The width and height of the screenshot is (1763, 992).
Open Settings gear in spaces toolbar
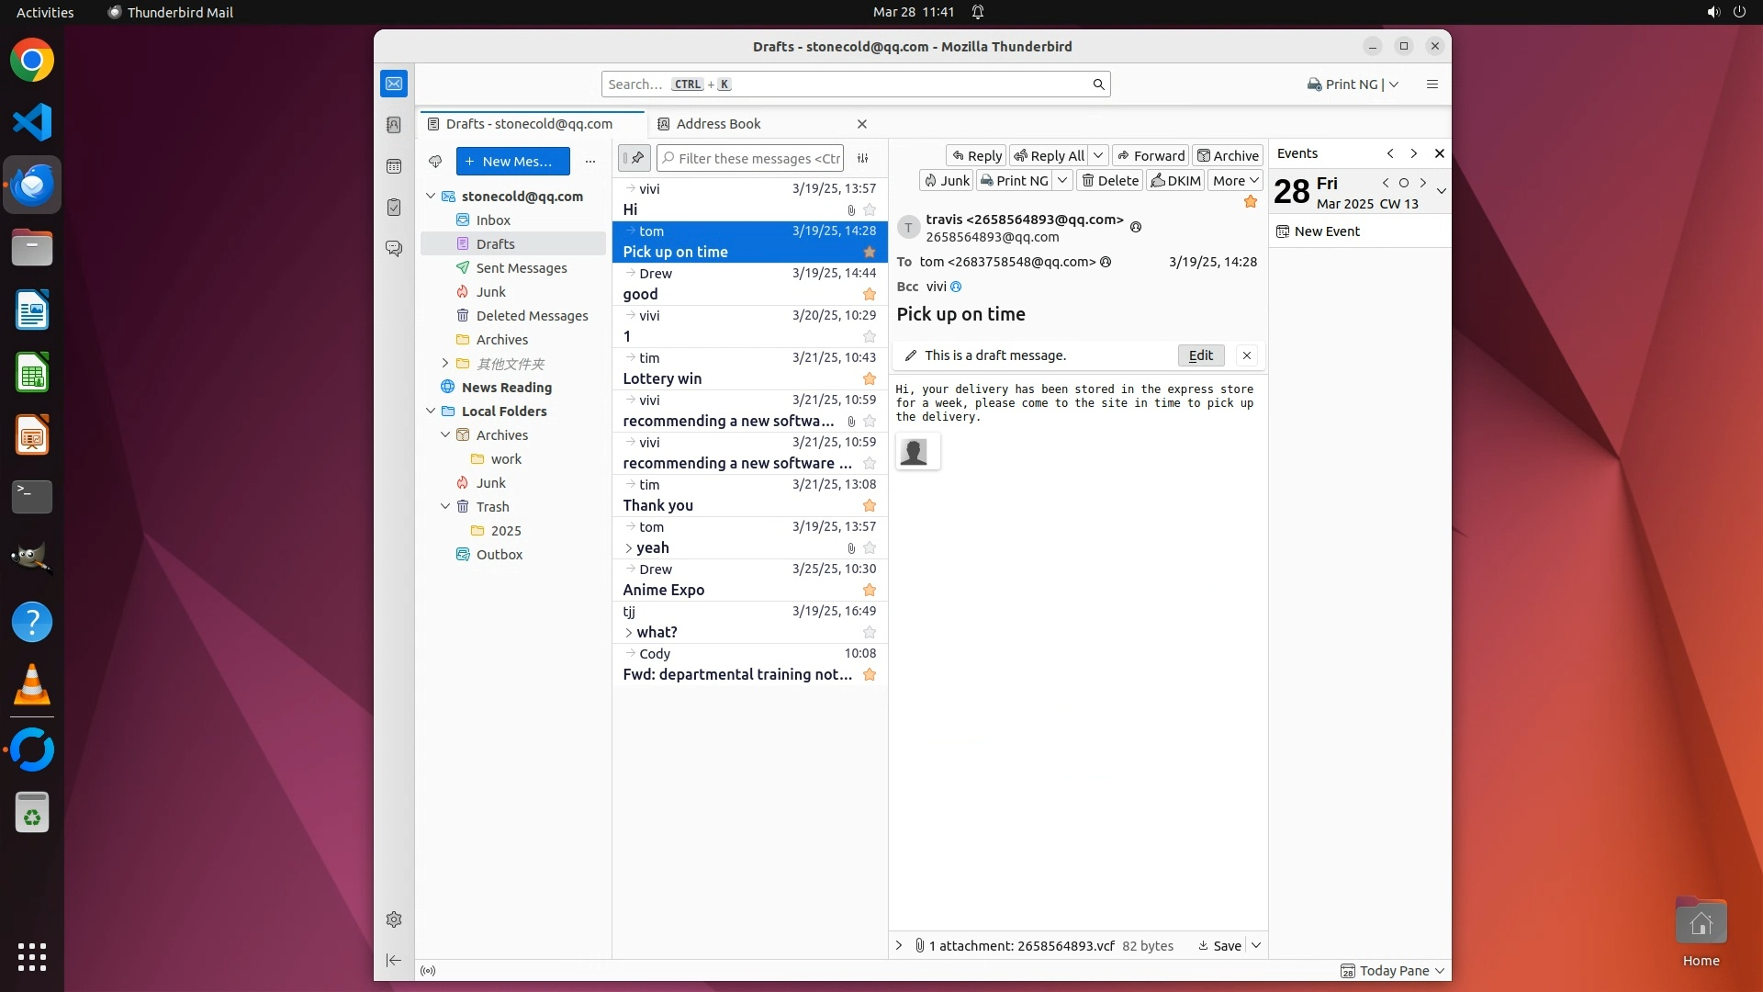coord(394,919)
